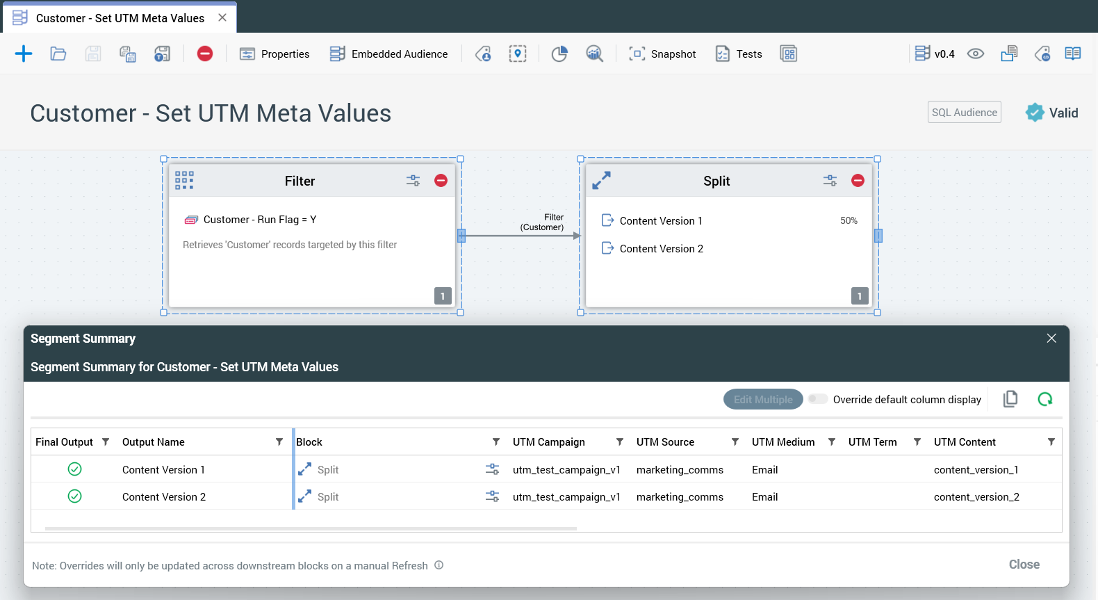Click the refresh icon in Segment Summary
This screenshot has height=600, width=1098.
coord(1044,399)
